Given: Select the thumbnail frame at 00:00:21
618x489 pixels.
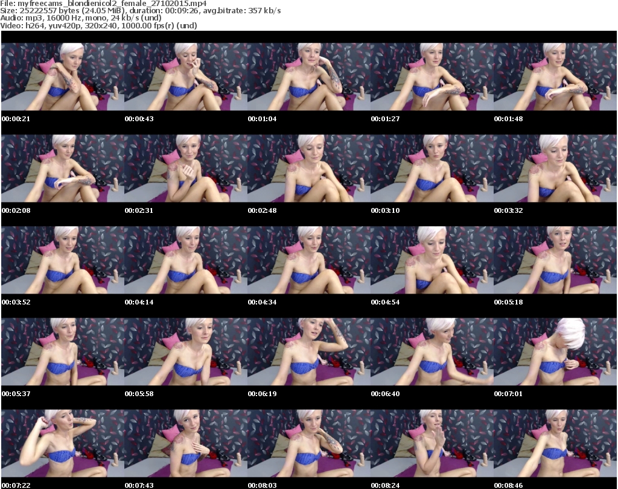Looking at the screenshot, I should point(63,77).
